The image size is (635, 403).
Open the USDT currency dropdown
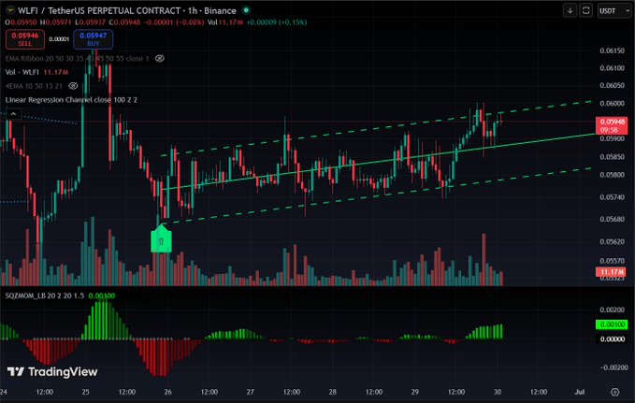[x=613, y=11]
